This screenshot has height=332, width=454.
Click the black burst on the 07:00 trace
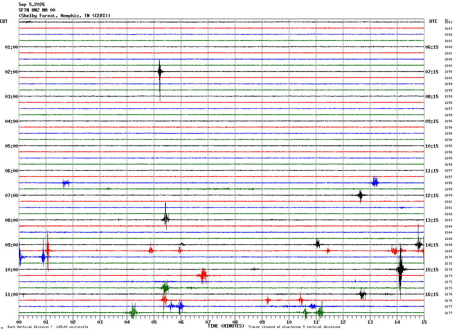tap(361, 195)
